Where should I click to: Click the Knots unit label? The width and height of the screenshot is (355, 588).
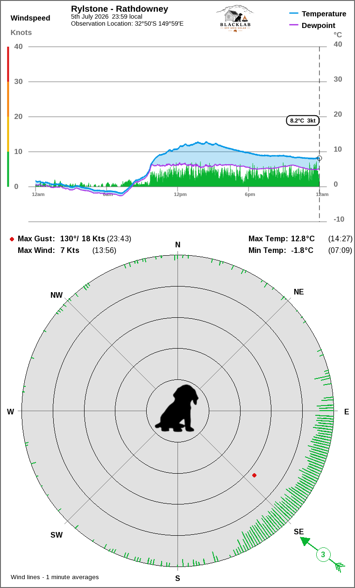[x=21, y=33]
